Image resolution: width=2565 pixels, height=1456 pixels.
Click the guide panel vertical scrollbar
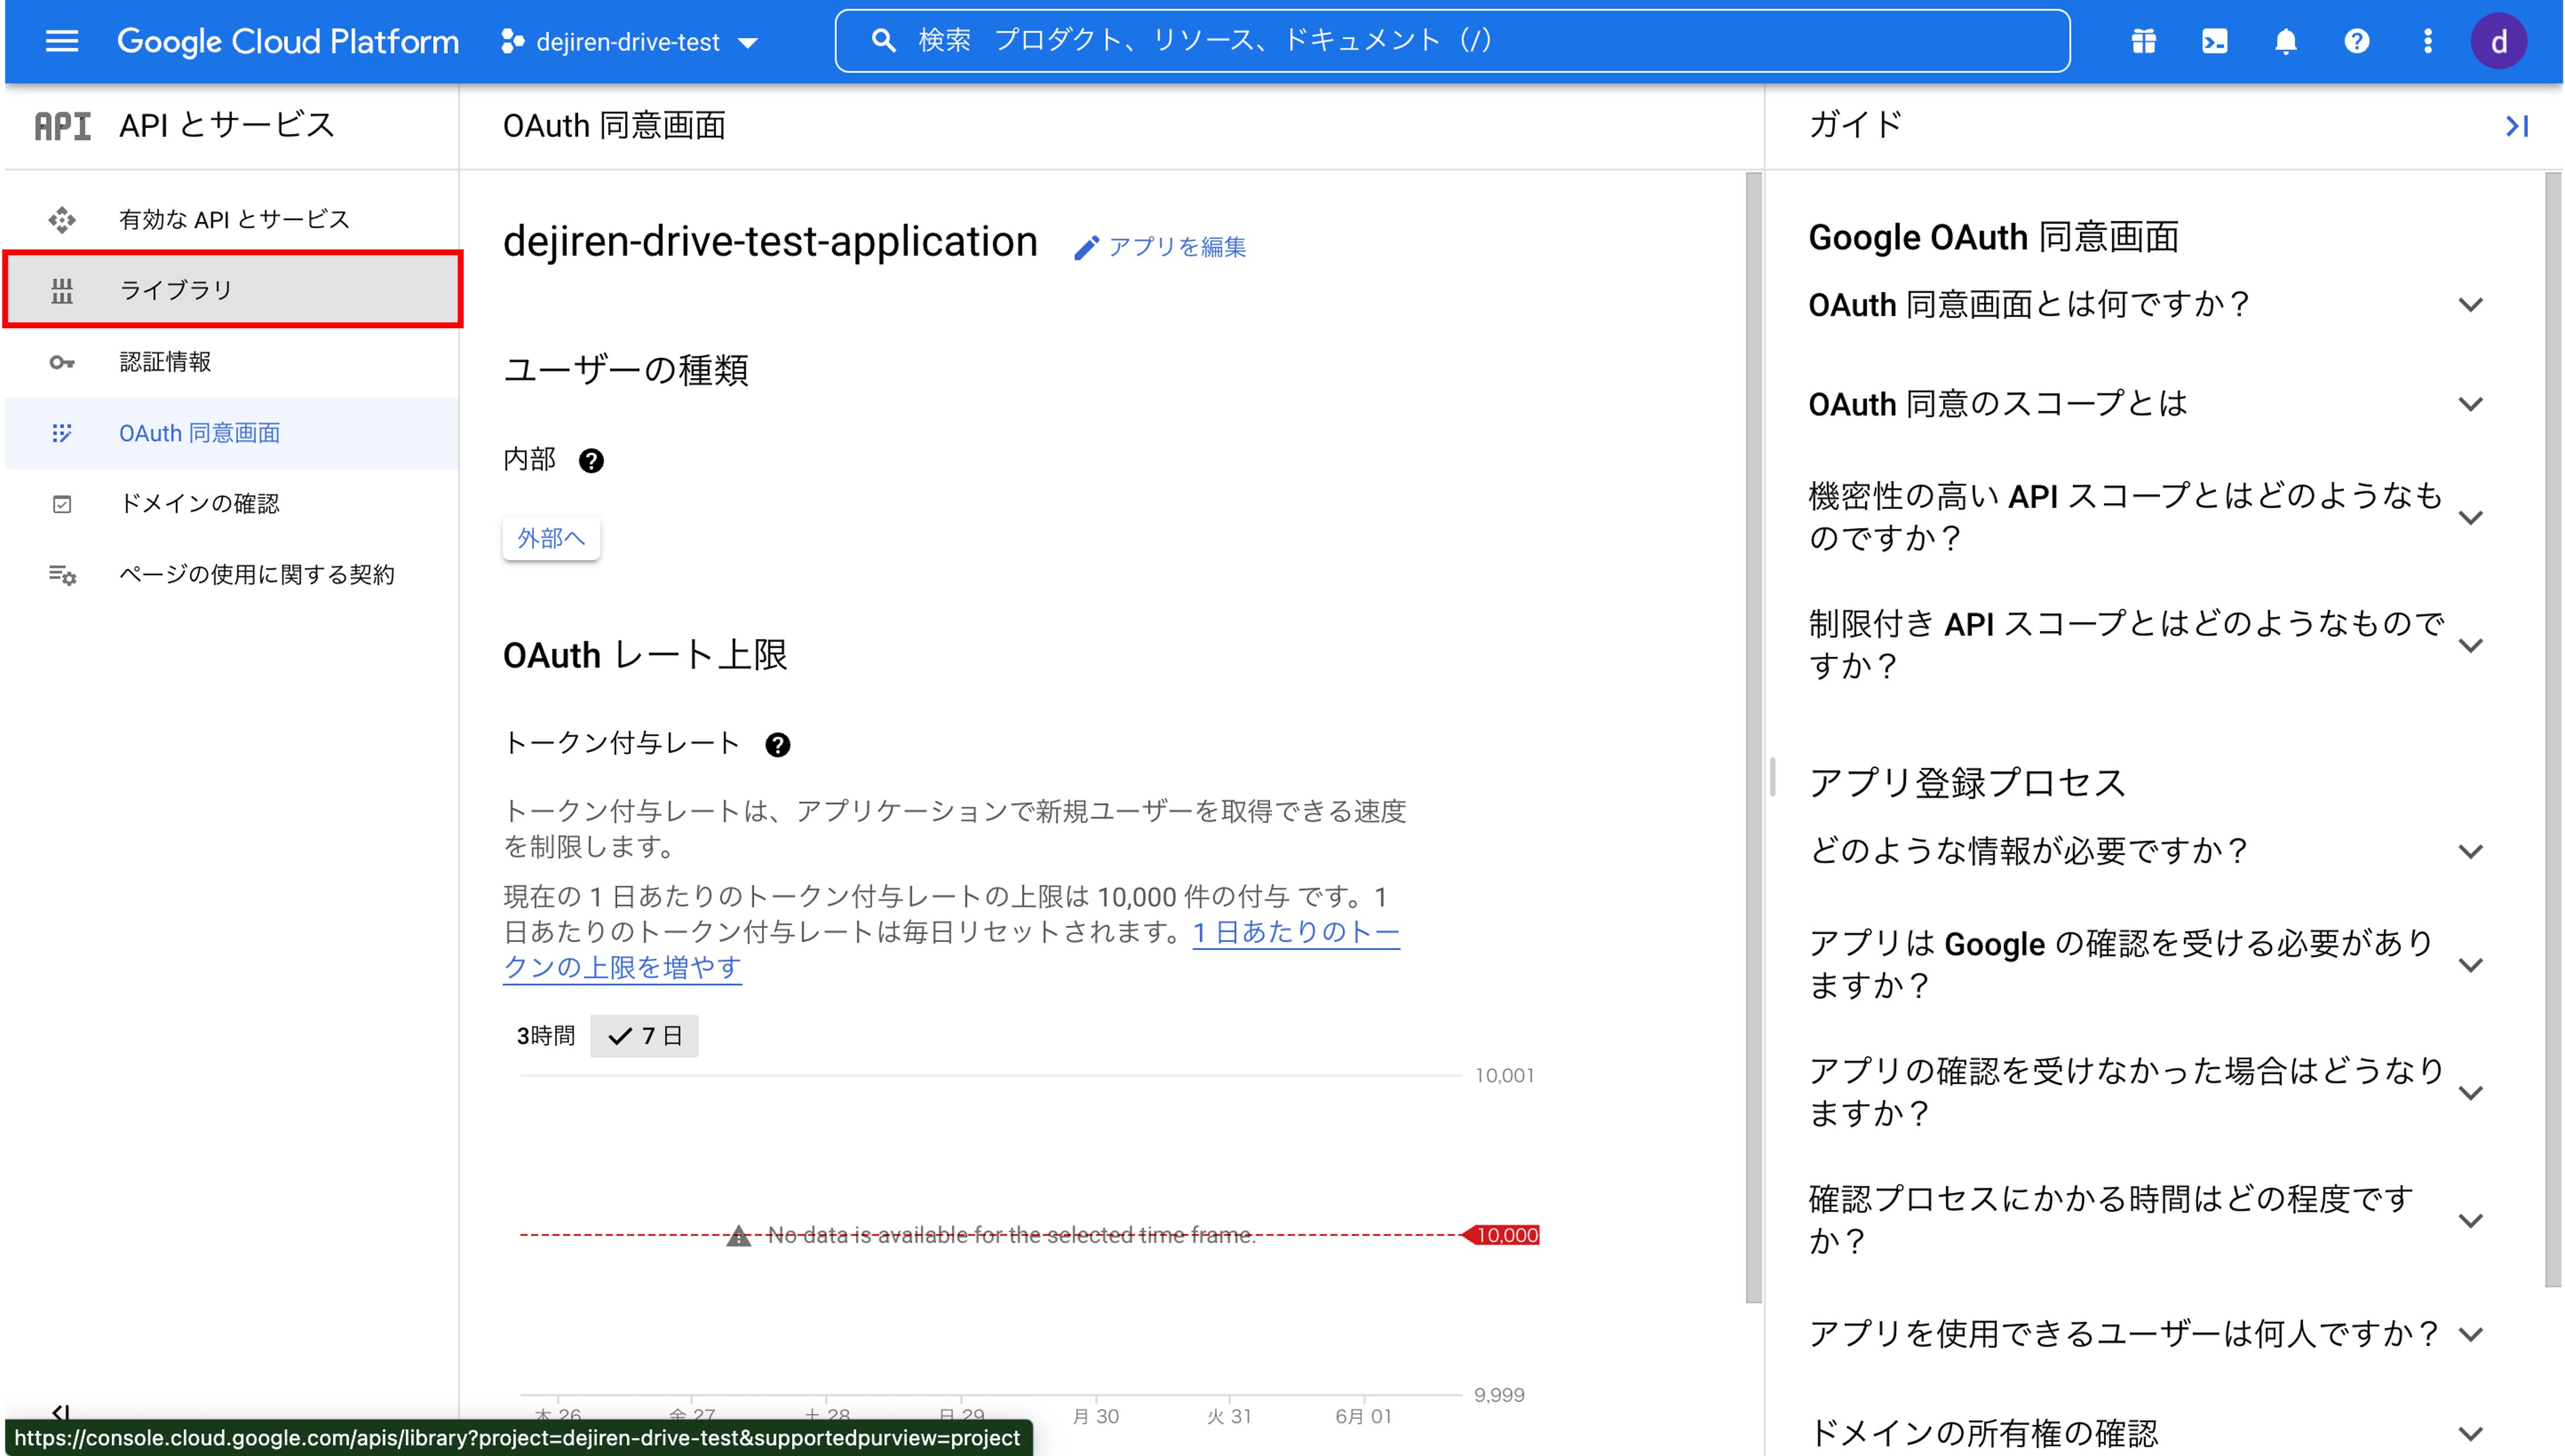pyautogui.click(x=2553, y=730)
